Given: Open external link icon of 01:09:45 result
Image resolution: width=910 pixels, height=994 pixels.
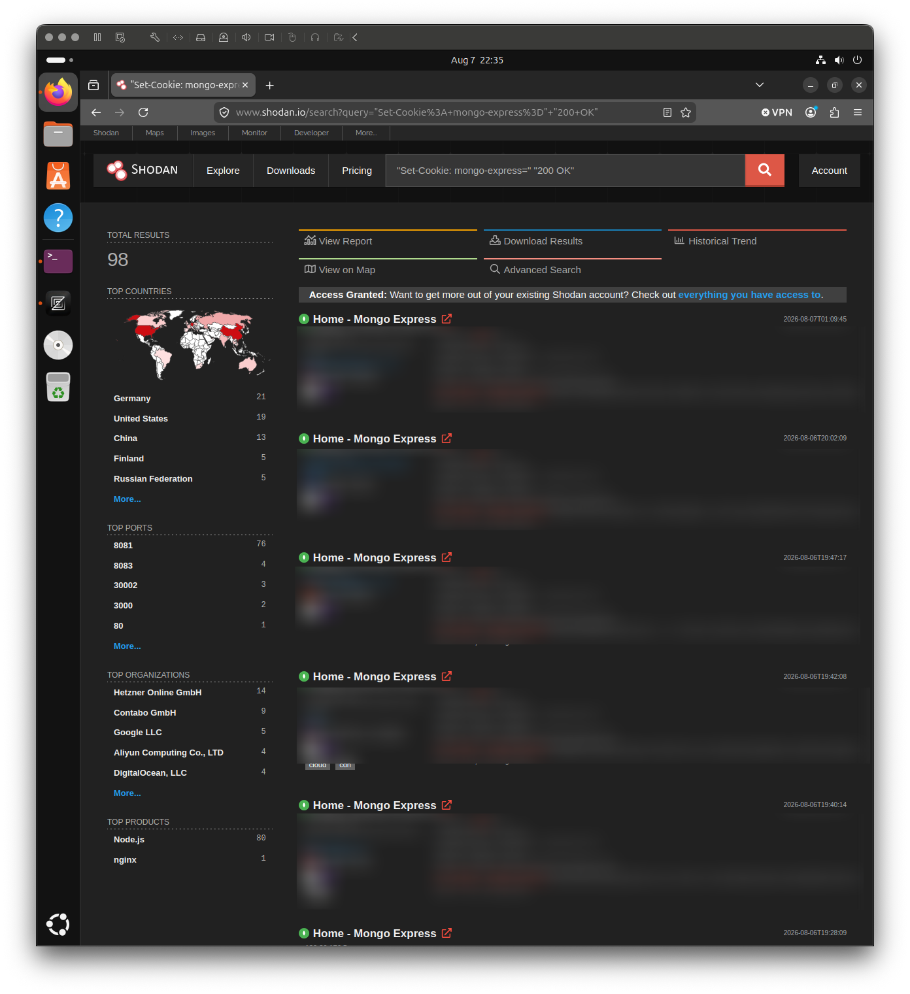Looking at the screenshot, I should (x=447, y=319).
